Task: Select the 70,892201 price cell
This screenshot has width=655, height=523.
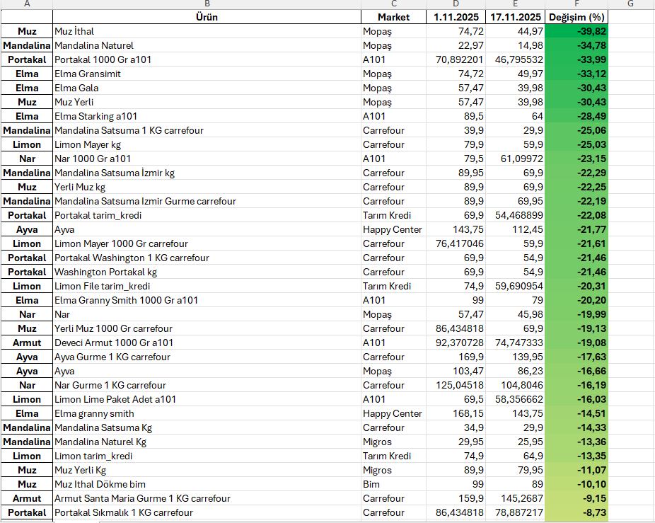Action: pos(456,59)
